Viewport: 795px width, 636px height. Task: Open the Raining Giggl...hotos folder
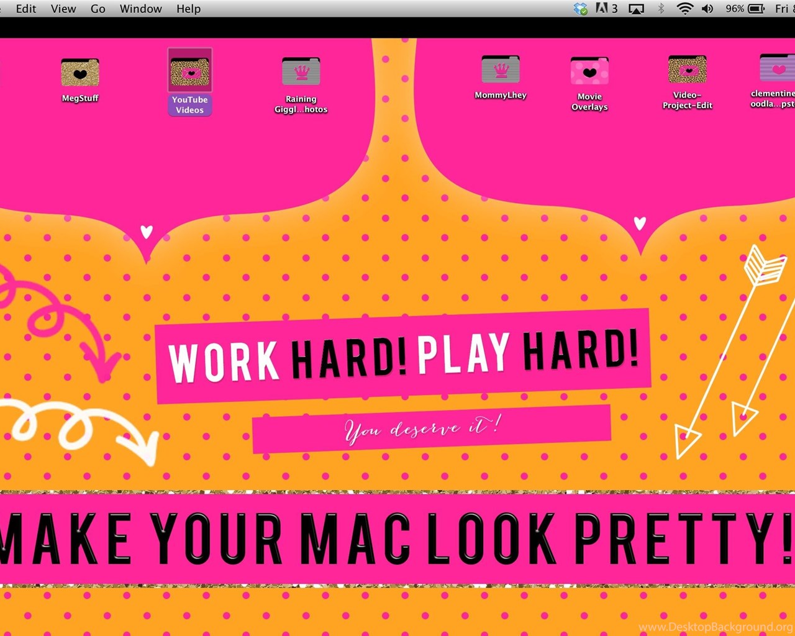[x=301, y=72]
